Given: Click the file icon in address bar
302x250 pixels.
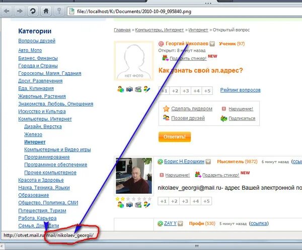Looking at the screenshot, I should click(71, 12).
